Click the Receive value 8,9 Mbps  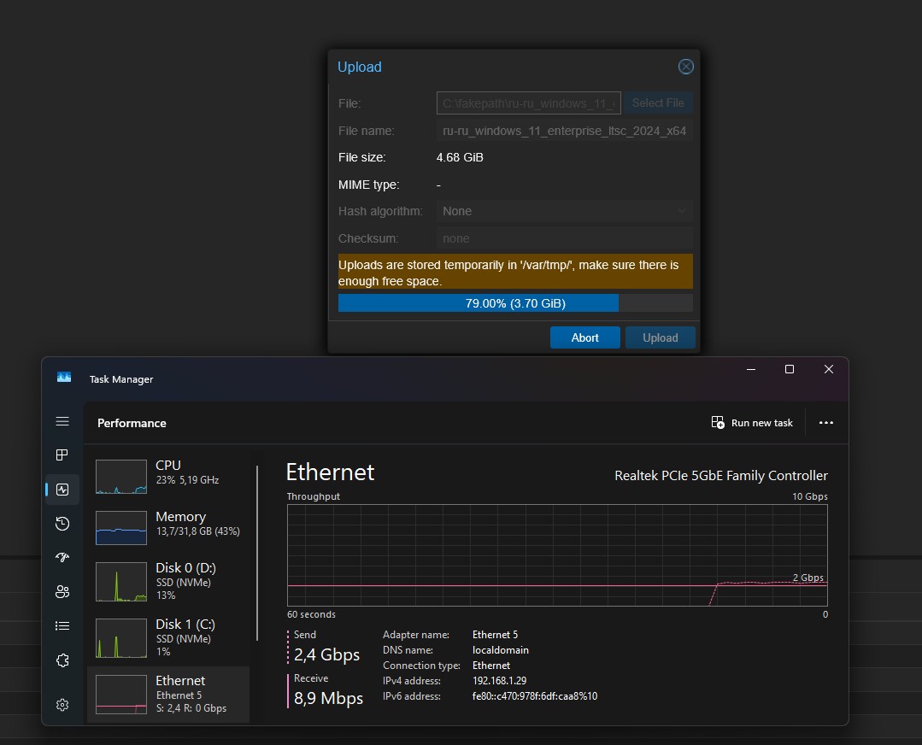(328, 698)
